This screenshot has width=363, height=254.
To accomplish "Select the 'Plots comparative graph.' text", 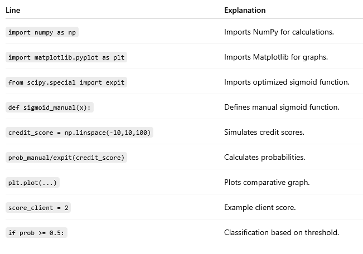I will (267, 182).
